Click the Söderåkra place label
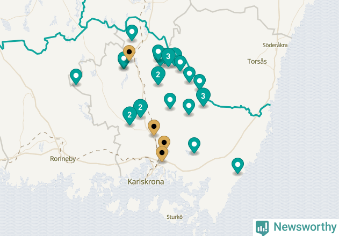This screenshot has height=236, width=339. click(275, 45)
